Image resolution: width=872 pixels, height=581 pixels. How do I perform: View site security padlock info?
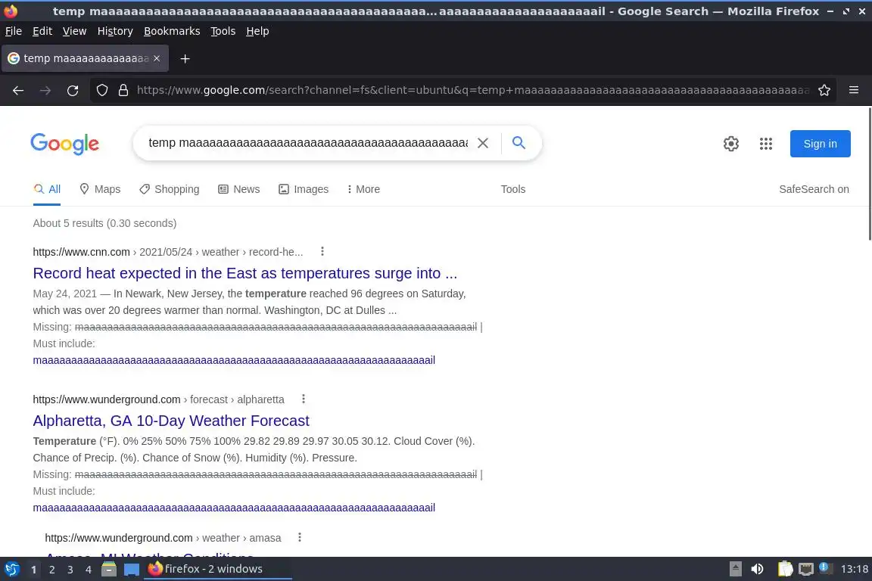(123, 90)
